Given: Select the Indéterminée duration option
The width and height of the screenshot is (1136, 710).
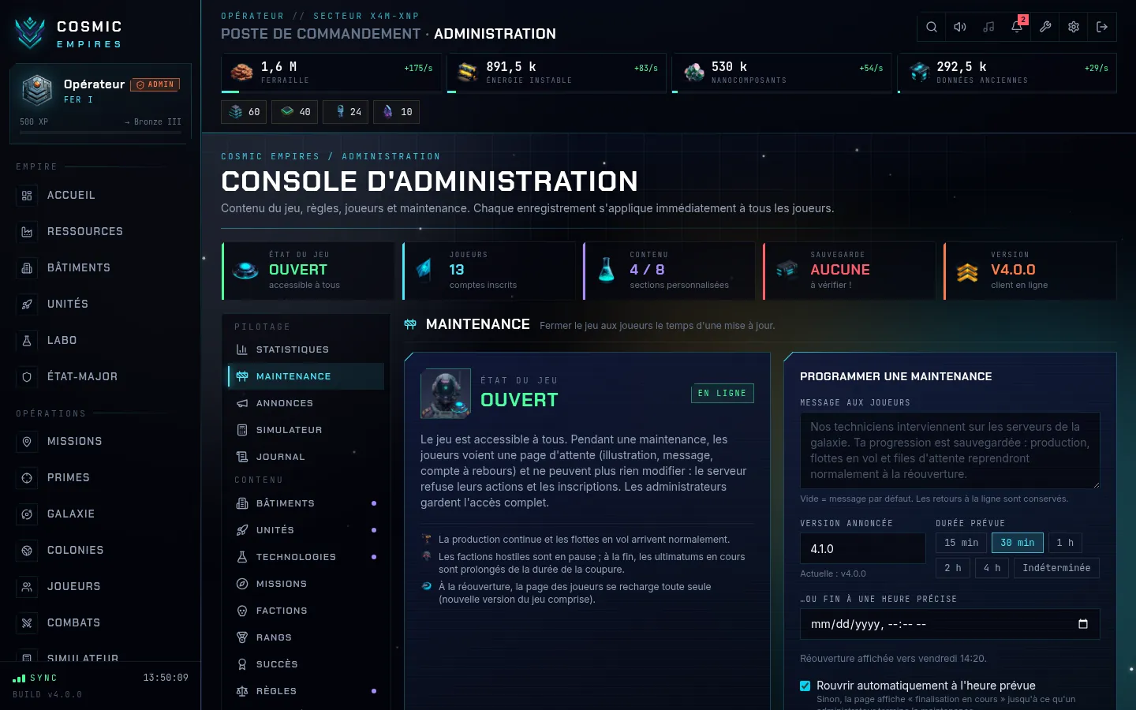Looking at the screenshot, I should tap(1056, 568).
